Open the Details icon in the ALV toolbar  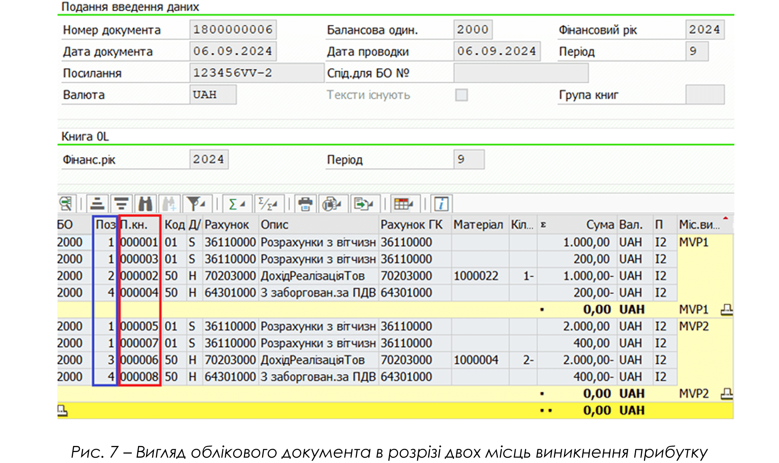tap(65, 204)
